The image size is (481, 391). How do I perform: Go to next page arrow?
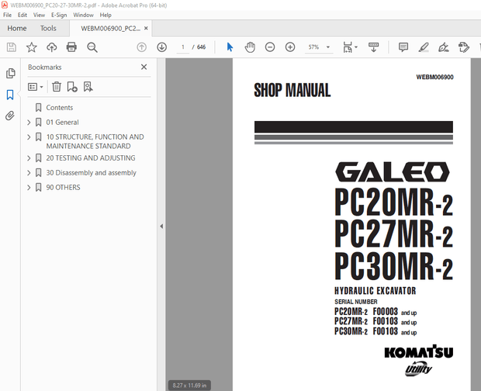(x=161, y=47)
